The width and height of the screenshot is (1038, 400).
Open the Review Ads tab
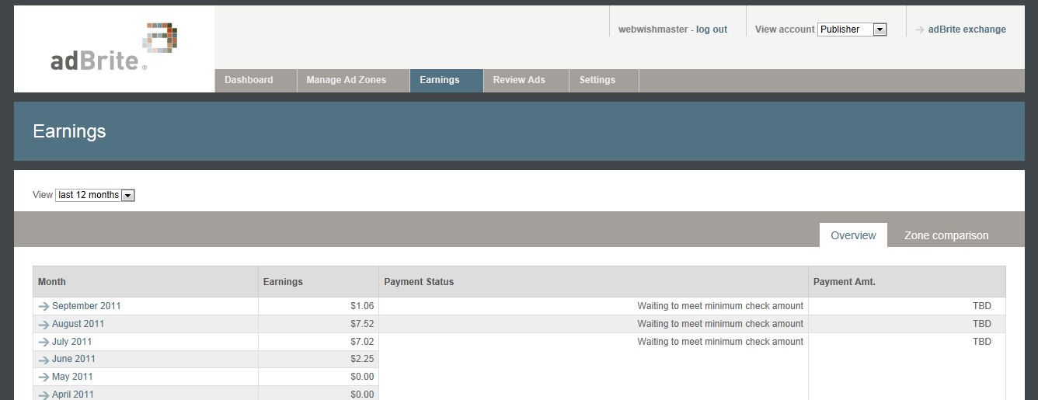pyautogui.click(x=526, y=80)
